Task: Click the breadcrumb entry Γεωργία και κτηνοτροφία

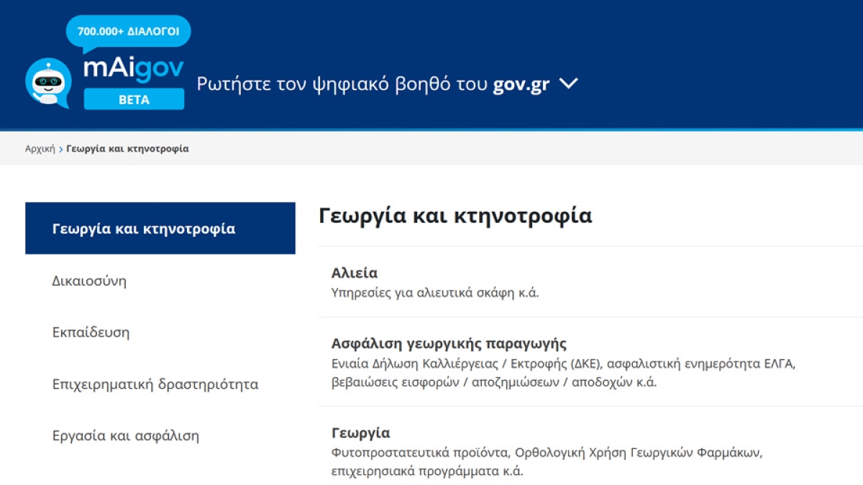Action: click(127, 148)
